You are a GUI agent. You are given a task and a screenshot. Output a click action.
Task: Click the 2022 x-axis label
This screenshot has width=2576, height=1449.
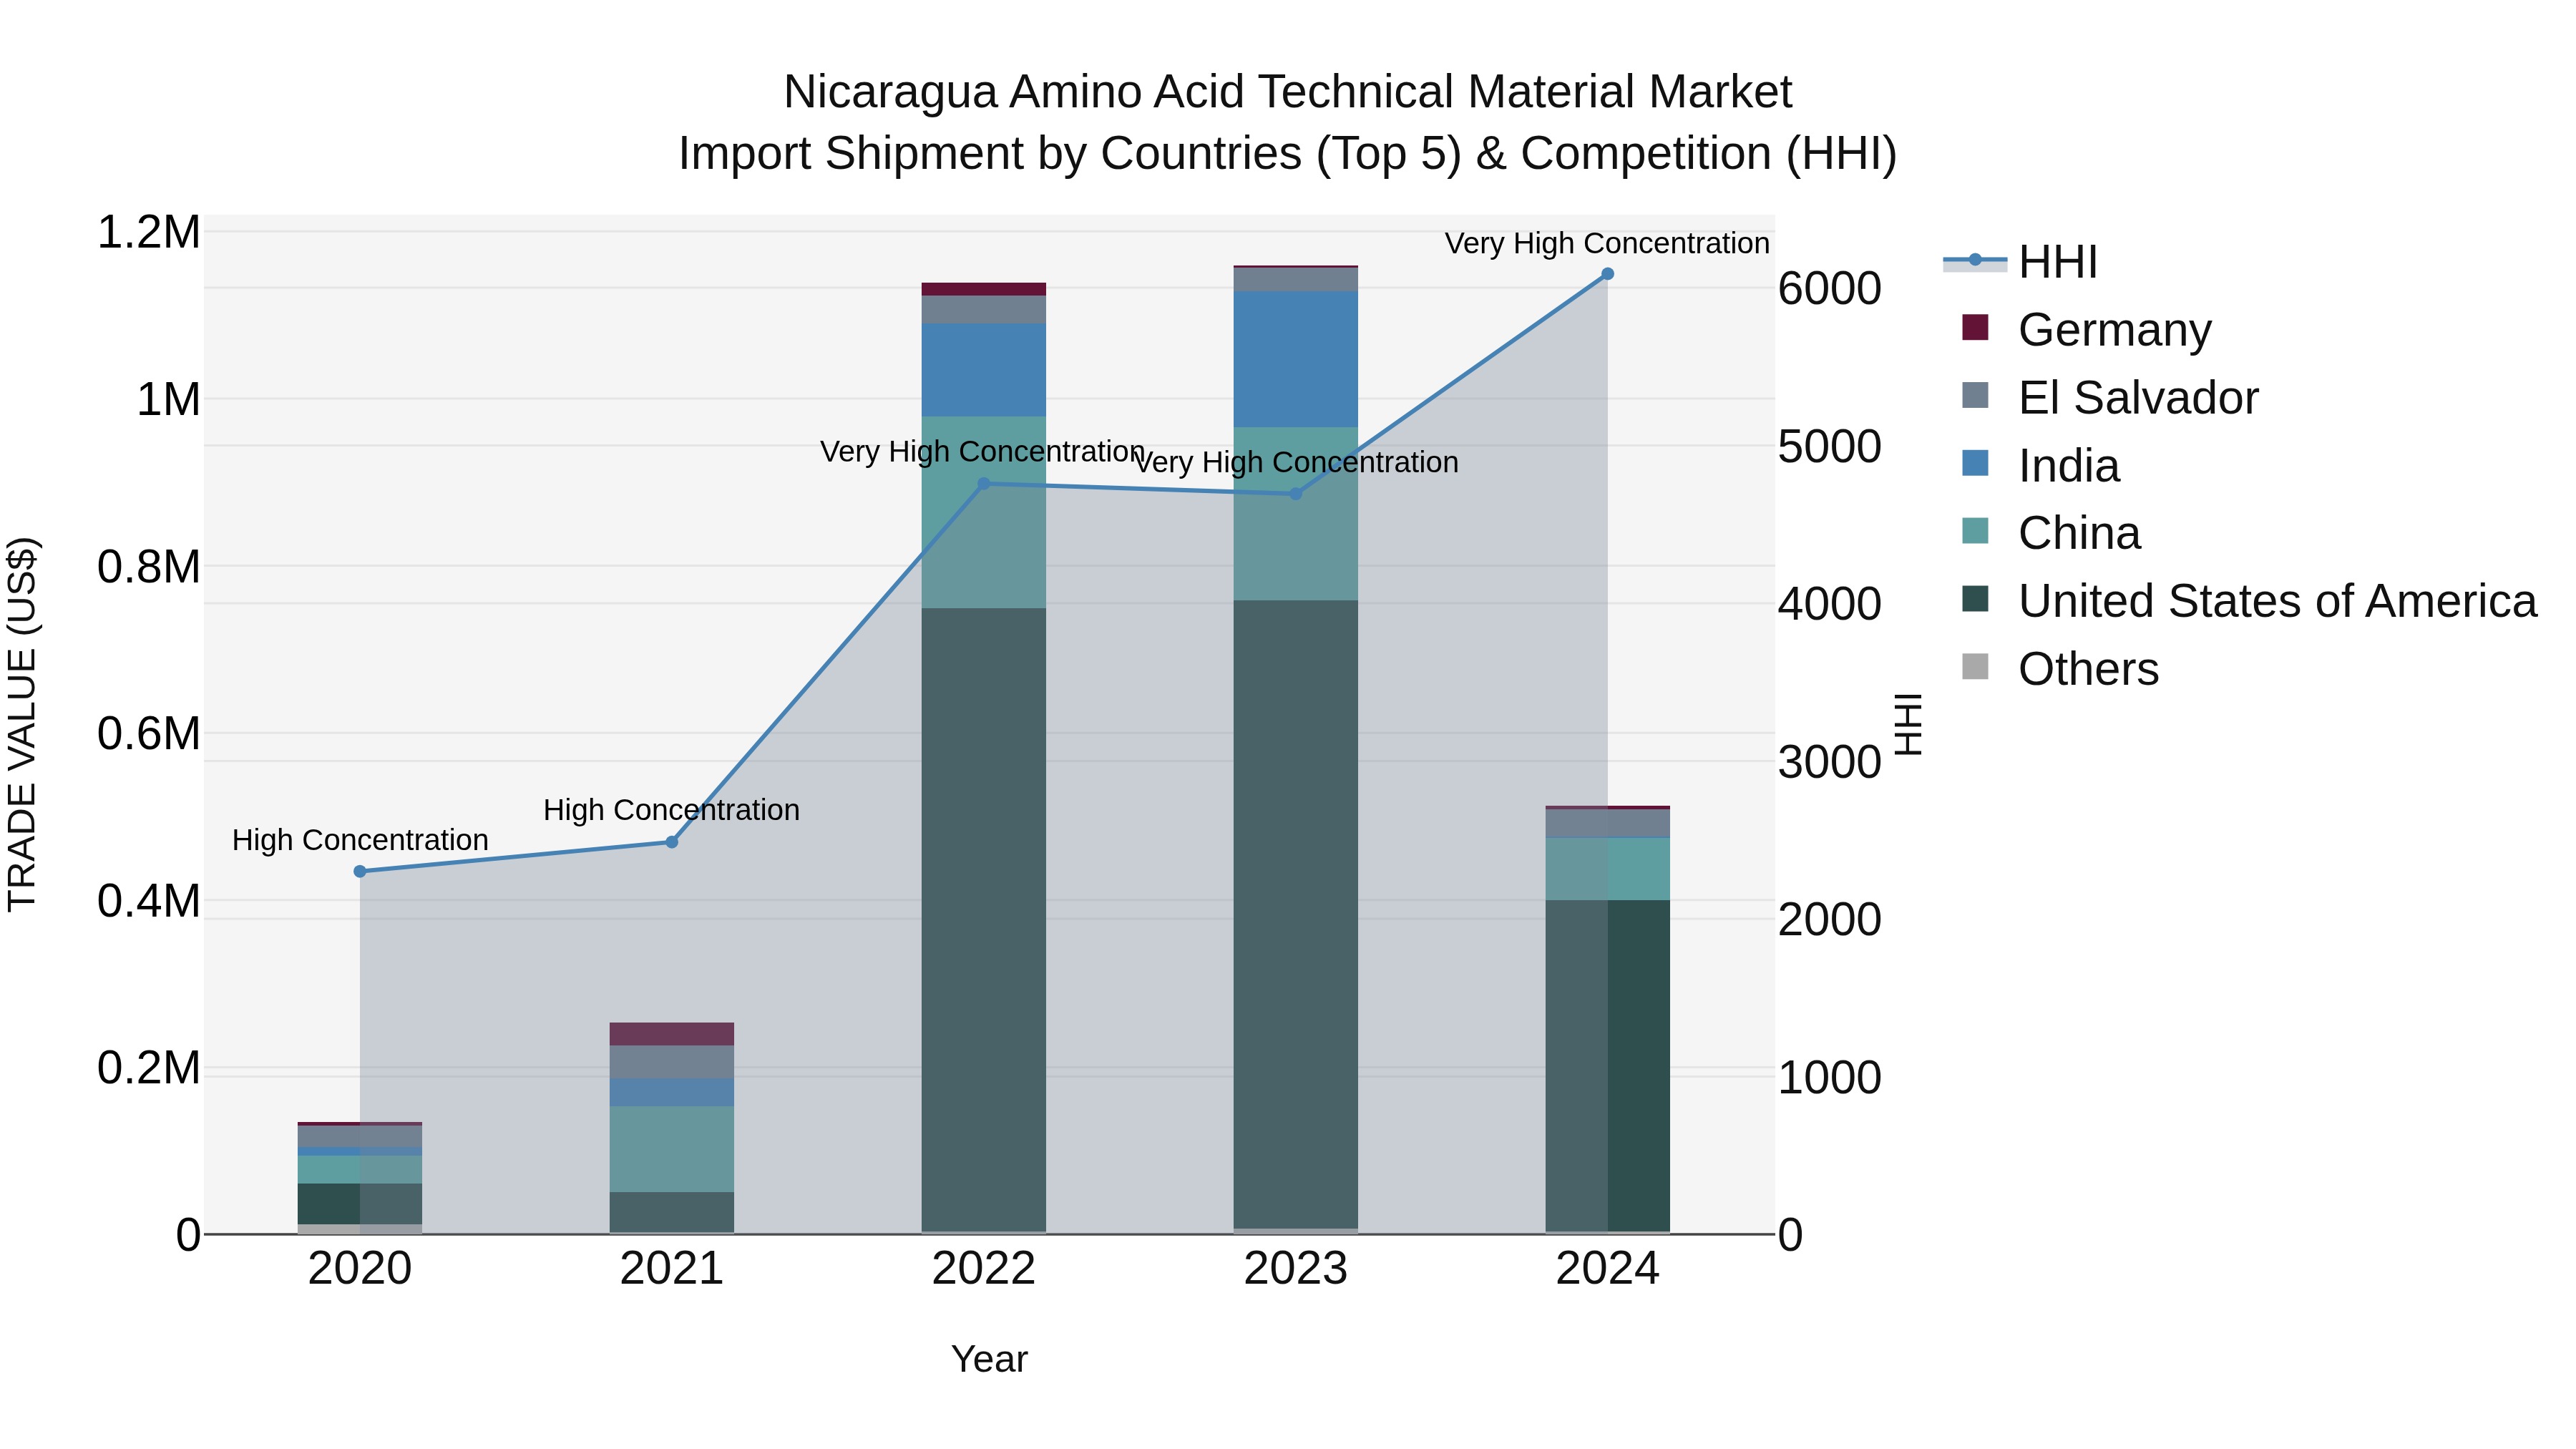[984, 1269]
